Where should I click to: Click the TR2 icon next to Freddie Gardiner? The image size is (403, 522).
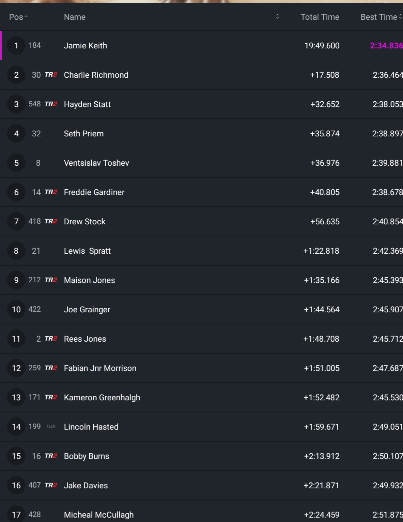click(51, 192)
